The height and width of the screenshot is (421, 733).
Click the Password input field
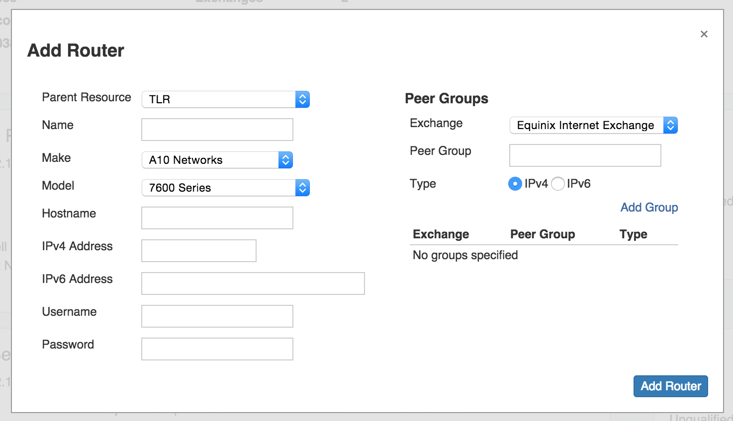click(x=217, y=349)
